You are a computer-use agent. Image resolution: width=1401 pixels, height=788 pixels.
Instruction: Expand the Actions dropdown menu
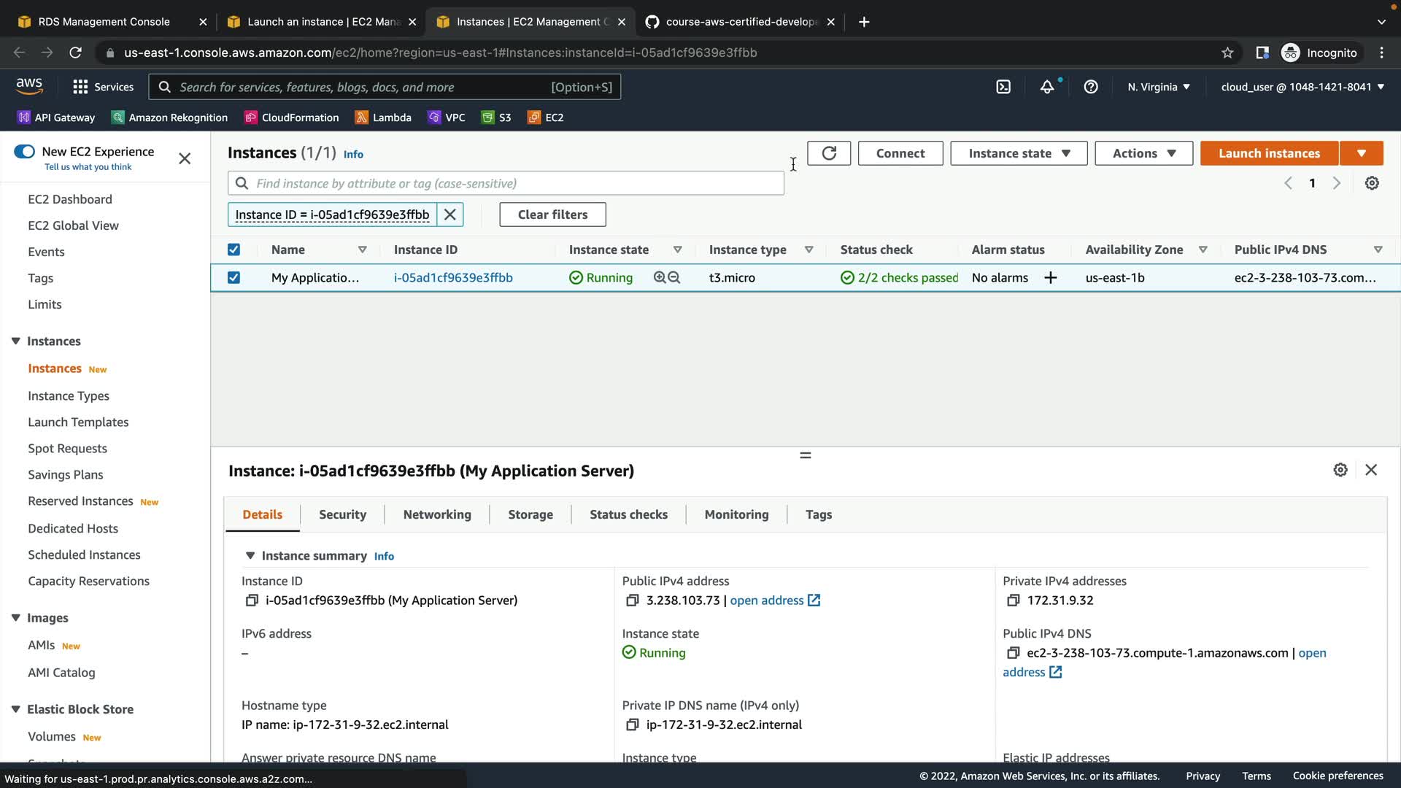[1143, 153]
